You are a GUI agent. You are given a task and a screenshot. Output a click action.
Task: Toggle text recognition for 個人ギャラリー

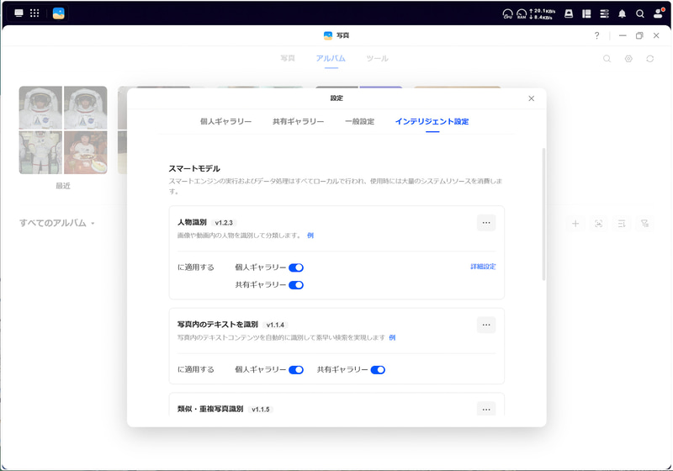click(x=296, y=370)
